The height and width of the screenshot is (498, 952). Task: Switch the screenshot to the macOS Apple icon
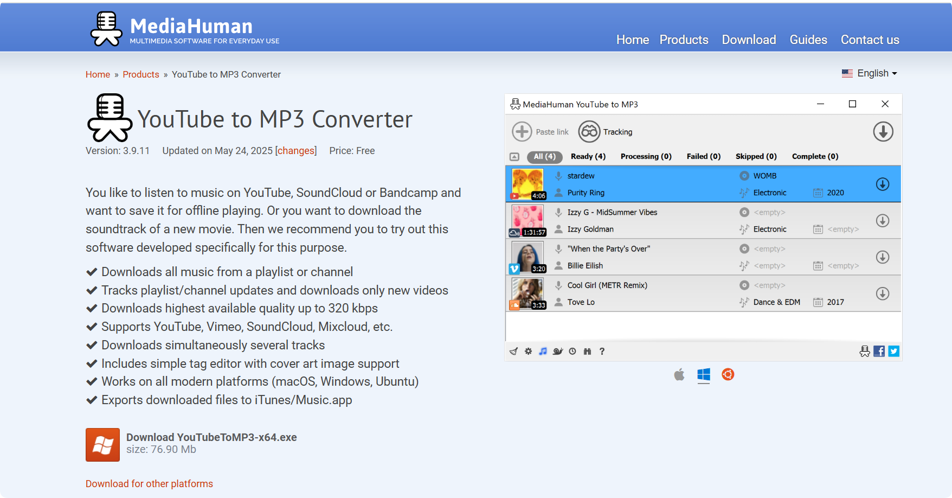point(679,374)
